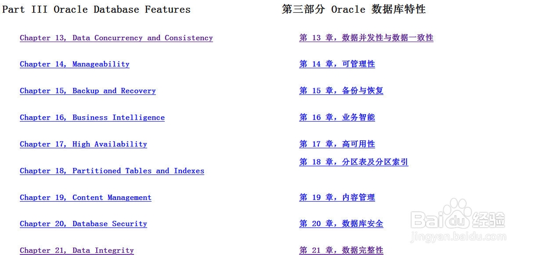Open Chapter 19, Content Management link

(86, 197)
